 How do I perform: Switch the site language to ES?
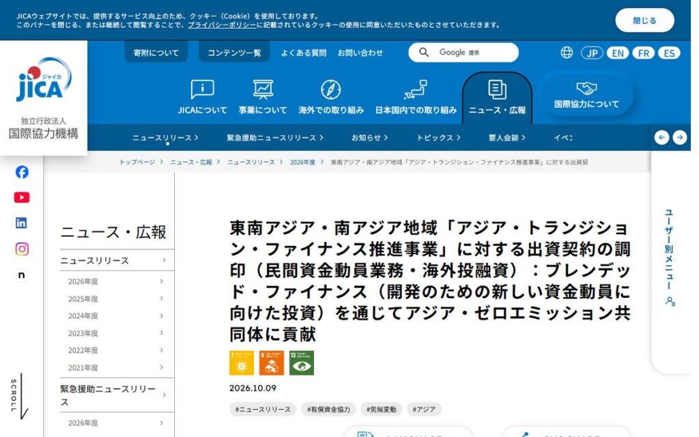[x=669, y=53]
